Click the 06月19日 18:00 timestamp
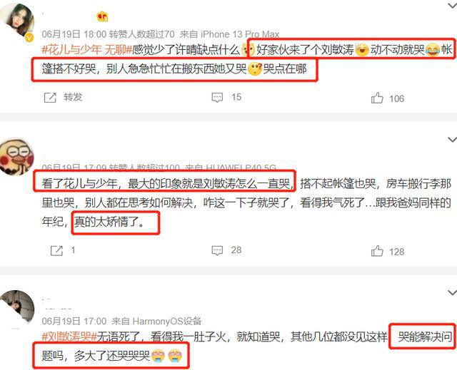The width and height of the screenshot is (457, 370). coord(74,34)
